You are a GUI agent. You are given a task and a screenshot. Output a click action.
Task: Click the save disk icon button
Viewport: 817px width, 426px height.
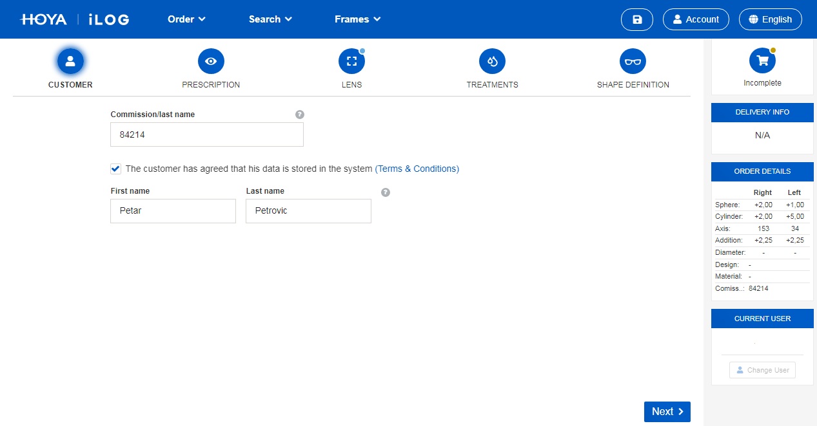click(637, 19)
